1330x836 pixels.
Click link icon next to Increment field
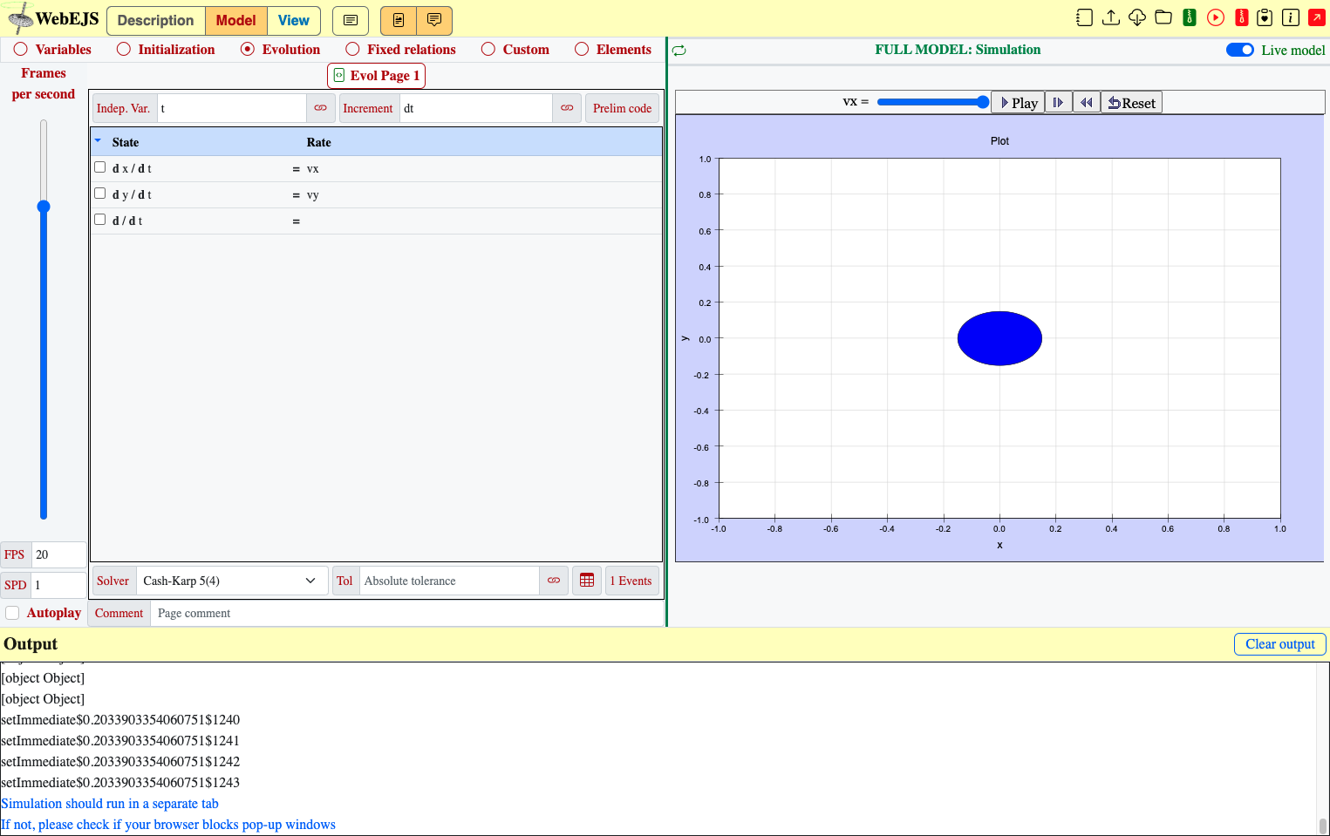(x=567, y=108)
